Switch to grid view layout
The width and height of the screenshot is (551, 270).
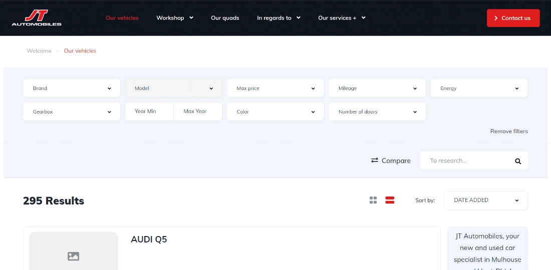(373, 200)
